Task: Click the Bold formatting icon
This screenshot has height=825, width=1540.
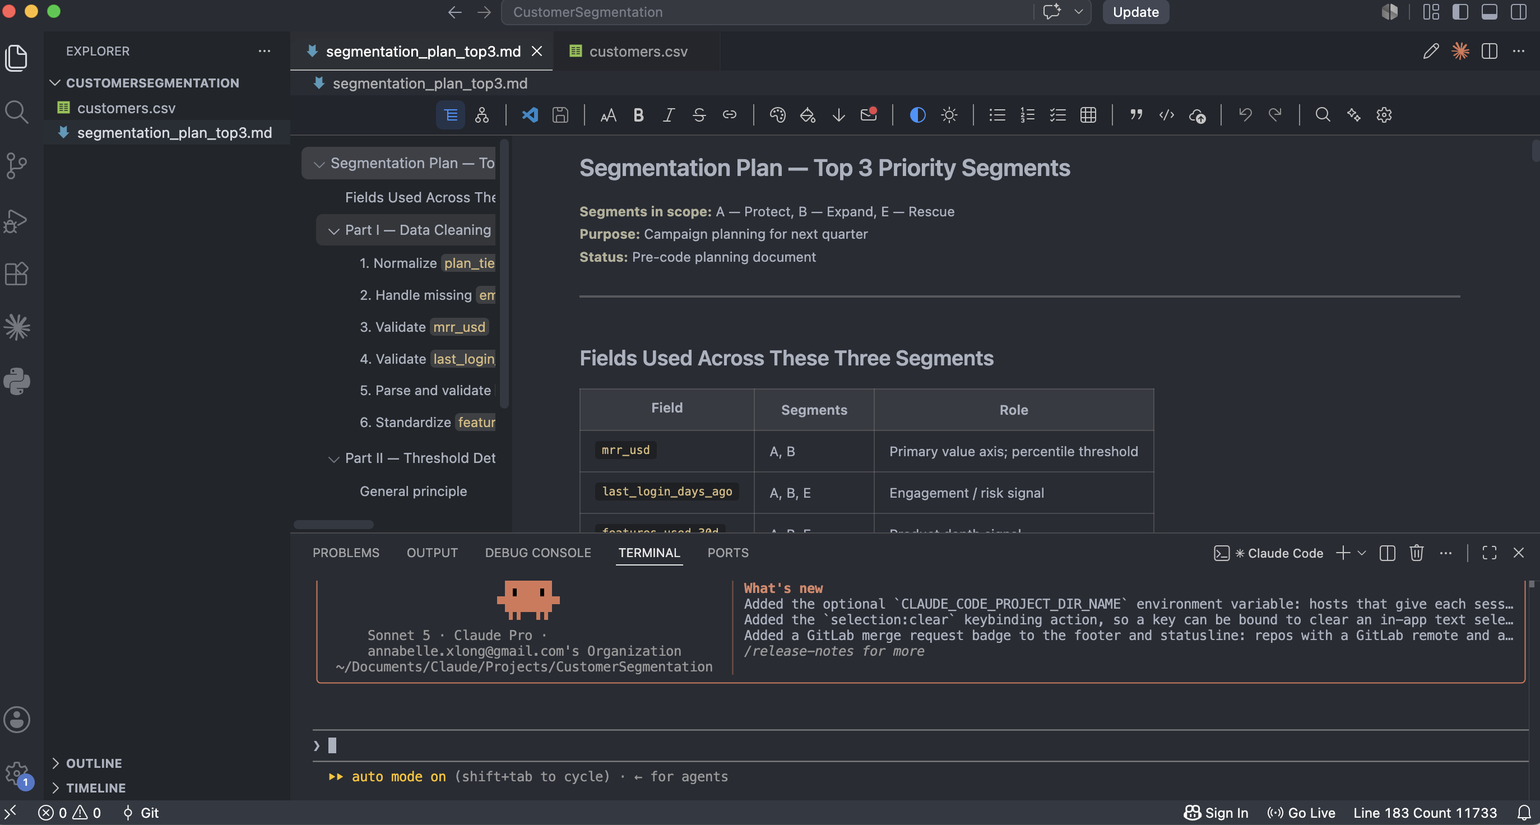Action: tap(638, 115)
